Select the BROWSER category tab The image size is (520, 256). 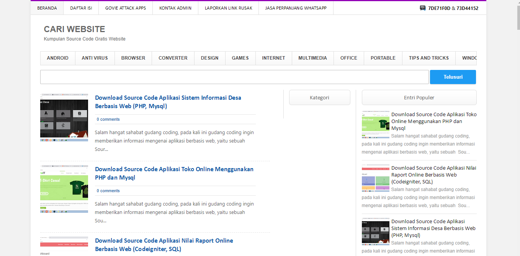point(133,58)
